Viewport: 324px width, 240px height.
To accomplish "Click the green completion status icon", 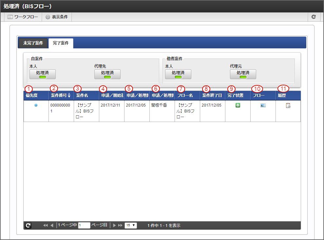I will pyautogui.click(x=238, y=105).
